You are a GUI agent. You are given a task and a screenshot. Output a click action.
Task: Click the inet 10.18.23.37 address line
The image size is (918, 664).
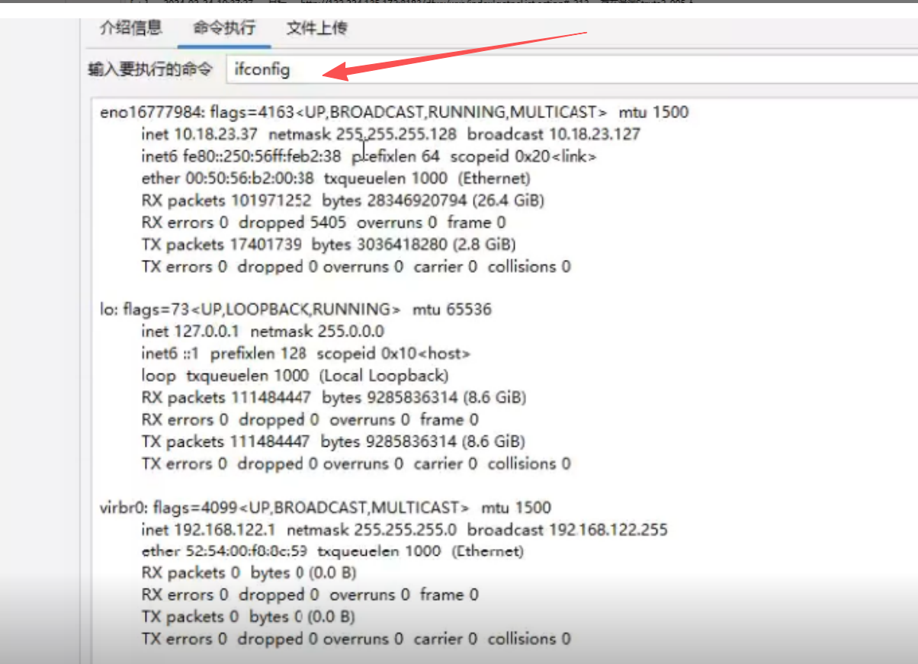tap(390, 135)
